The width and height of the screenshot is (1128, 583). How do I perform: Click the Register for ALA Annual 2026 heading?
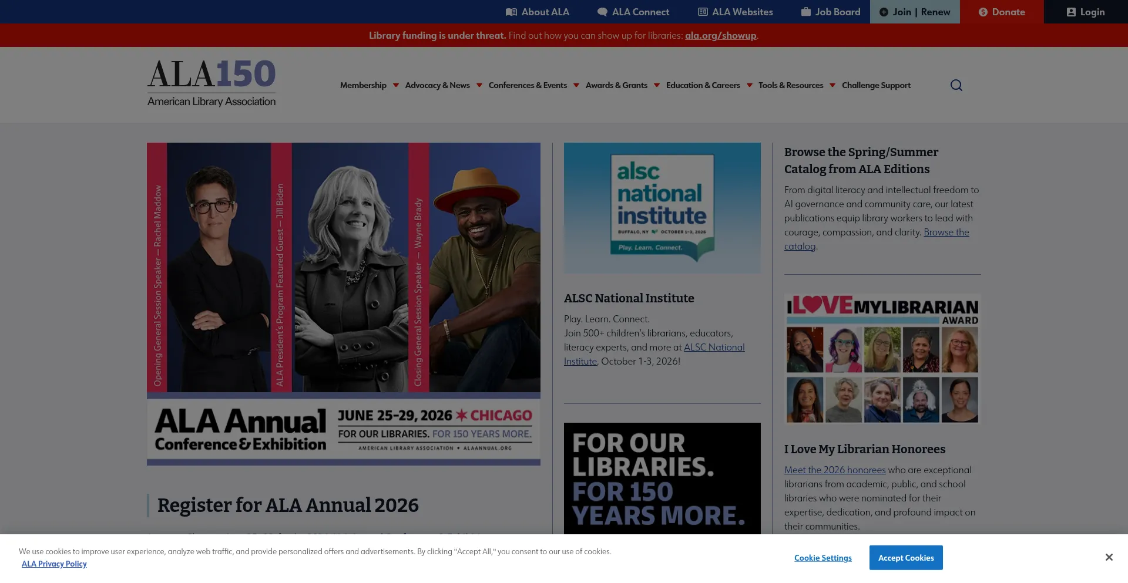click(x=288, y=506)
